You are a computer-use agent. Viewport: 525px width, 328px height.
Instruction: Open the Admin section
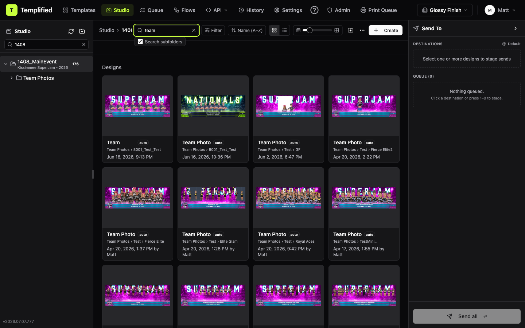click(339, 10)
